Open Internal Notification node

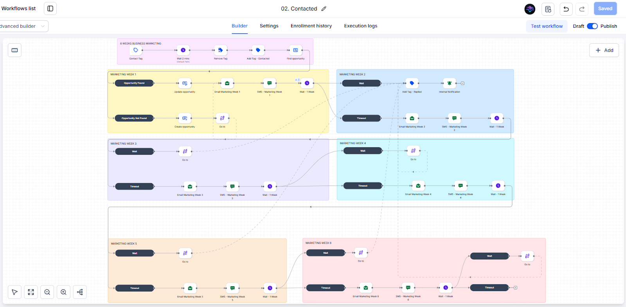449,83
